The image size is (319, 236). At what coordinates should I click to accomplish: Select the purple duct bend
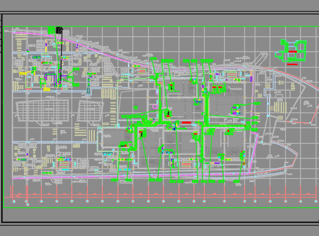tap(50, 76)
